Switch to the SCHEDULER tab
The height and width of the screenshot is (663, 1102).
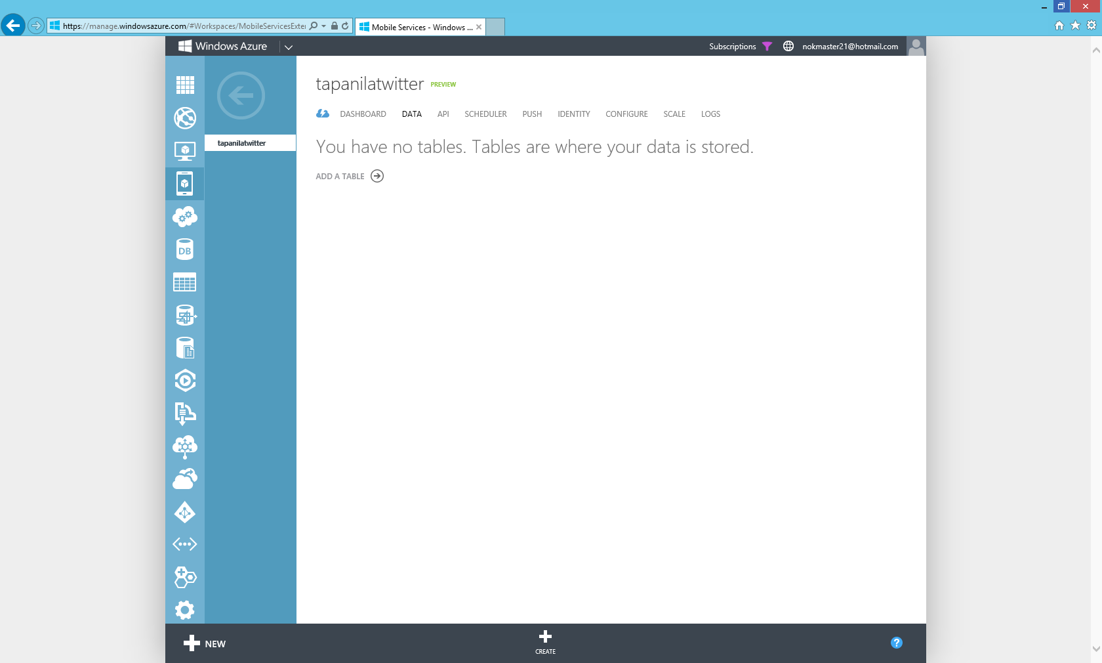(485, 114)
